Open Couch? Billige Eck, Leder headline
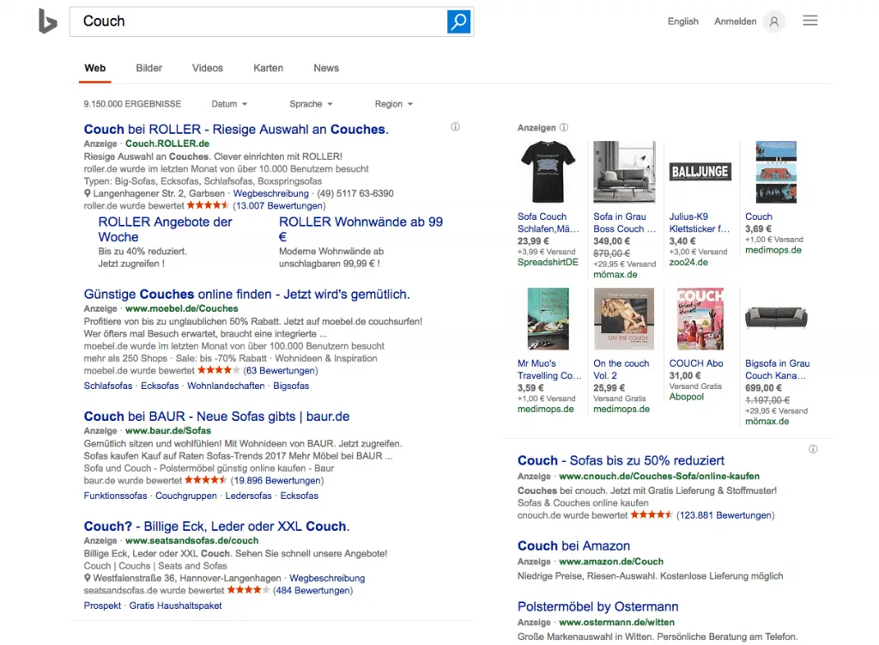 216,526
